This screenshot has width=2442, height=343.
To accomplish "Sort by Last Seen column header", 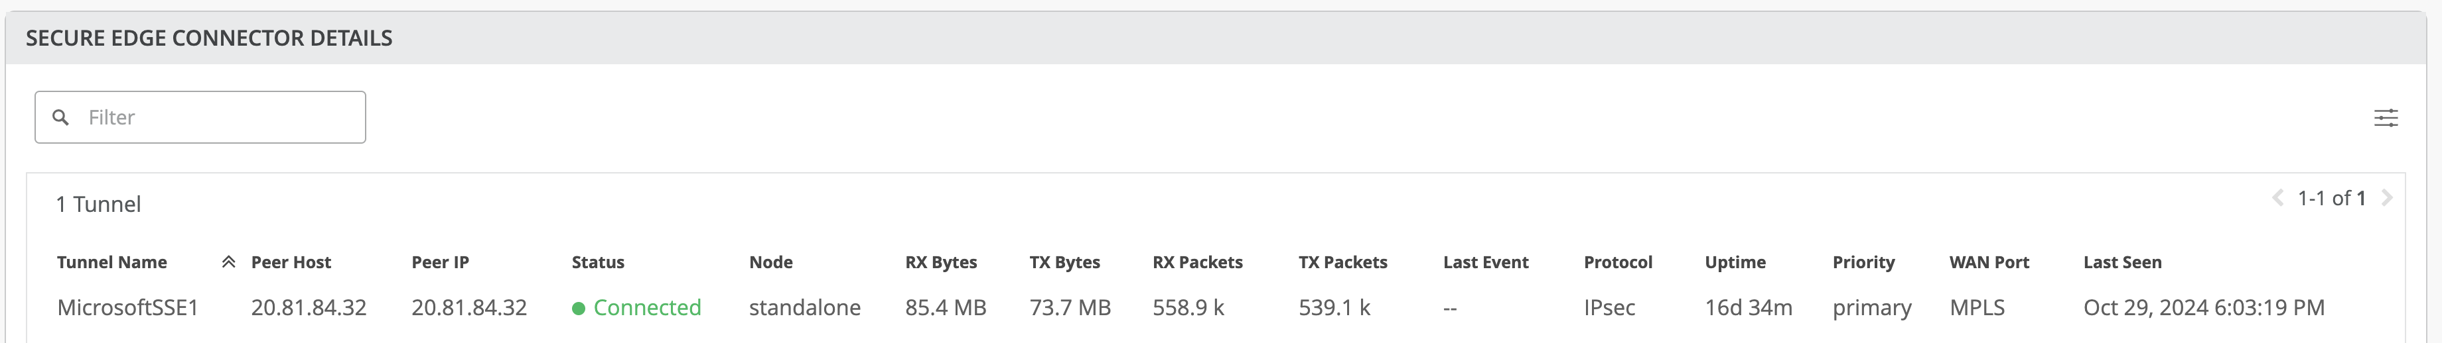I will (2121, 263).
